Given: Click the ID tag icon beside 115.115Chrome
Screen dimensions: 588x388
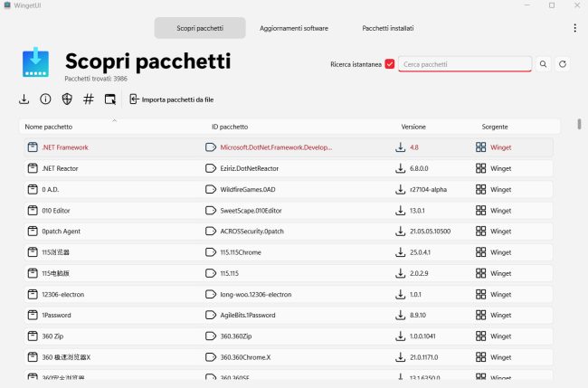Looking at the screenshot, I should point(211,252).
